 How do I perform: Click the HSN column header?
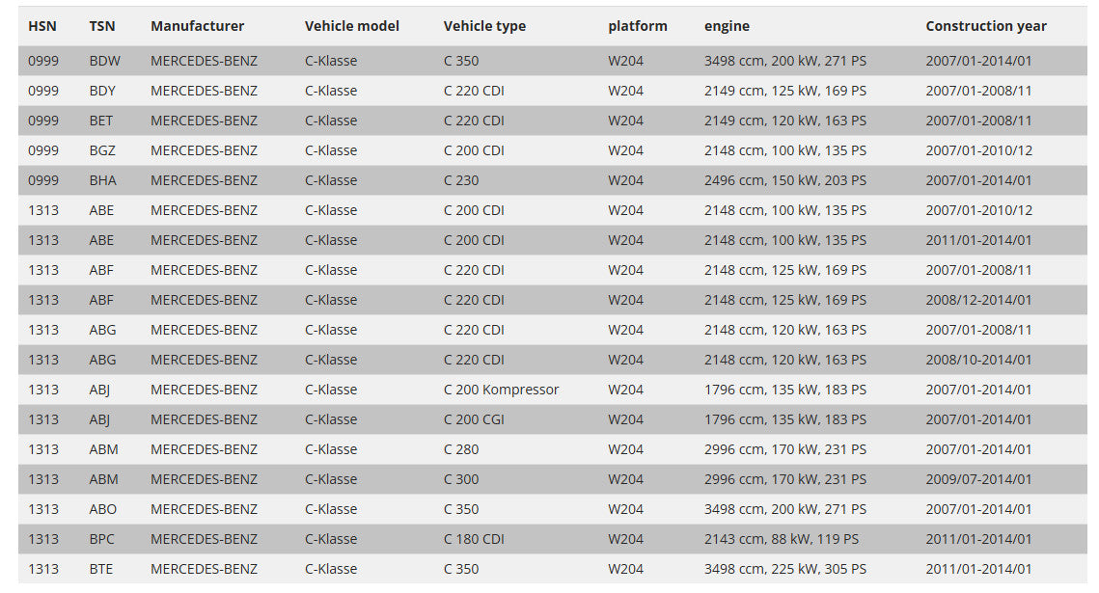pos(42,26)
